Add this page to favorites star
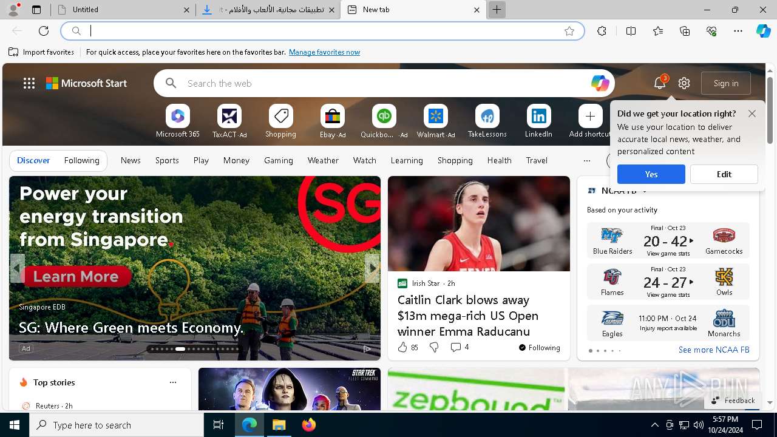 click(569, 31)
